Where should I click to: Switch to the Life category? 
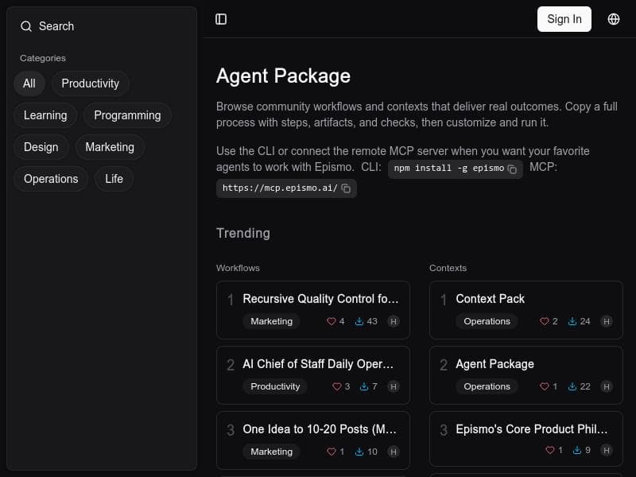tap(113, 179)
